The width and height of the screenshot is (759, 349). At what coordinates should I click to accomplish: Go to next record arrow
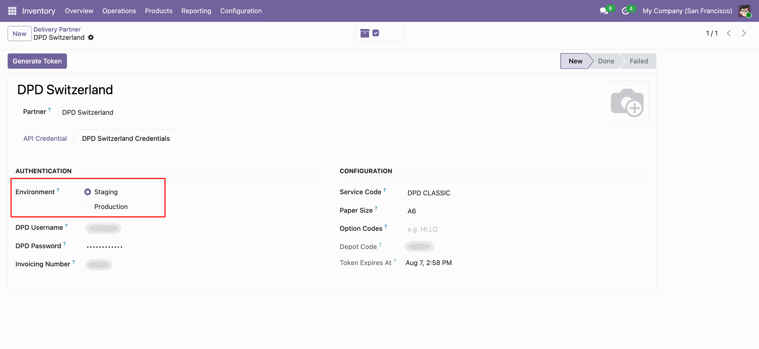[x=744, y=33]
